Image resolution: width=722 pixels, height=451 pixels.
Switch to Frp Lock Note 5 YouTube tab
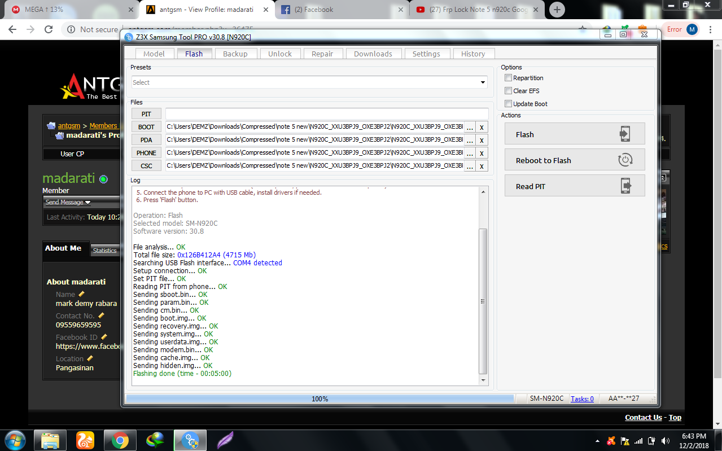pos(477,10)
